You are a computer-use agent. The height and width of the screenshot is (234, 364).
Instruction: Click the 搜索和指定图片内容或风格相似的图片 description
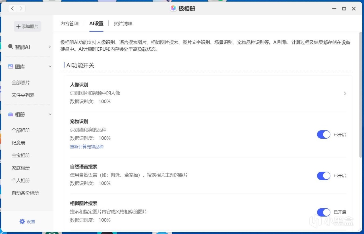tap(109, 212)
